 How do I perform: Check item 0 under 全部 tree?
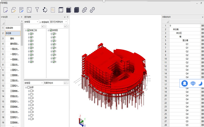coord(31,91)
